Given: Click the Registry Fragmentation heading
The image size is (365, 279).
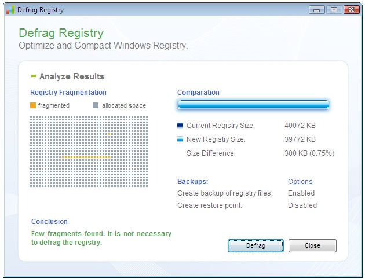Looking at the screenshot, I should (x=68, y=92).
